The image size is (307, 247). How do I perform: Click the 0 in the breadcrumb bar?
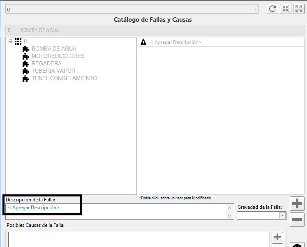click(9, 30)
